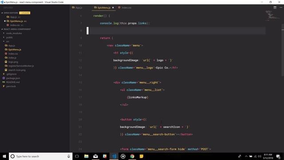Screen dimensions: 284x160
Task: Expand the public folder
Action: 9,37
